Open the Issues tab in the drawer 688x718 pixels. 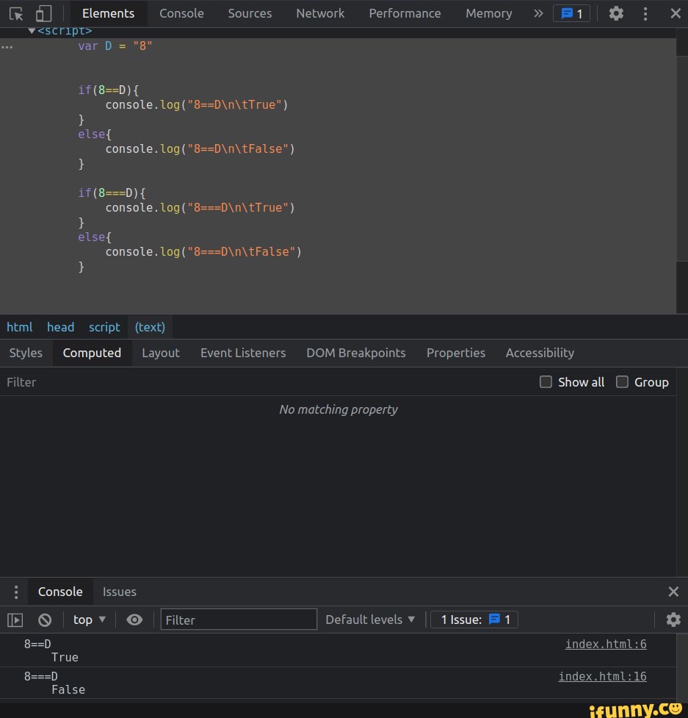tap(119, 592)
